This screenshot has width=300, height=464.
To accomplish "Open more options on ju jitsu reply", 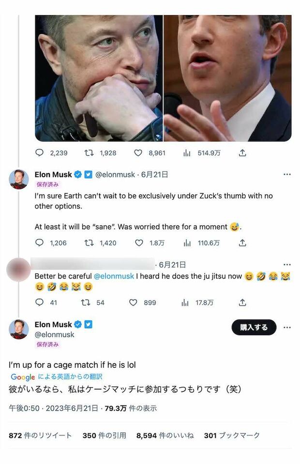I will (287, 265).
